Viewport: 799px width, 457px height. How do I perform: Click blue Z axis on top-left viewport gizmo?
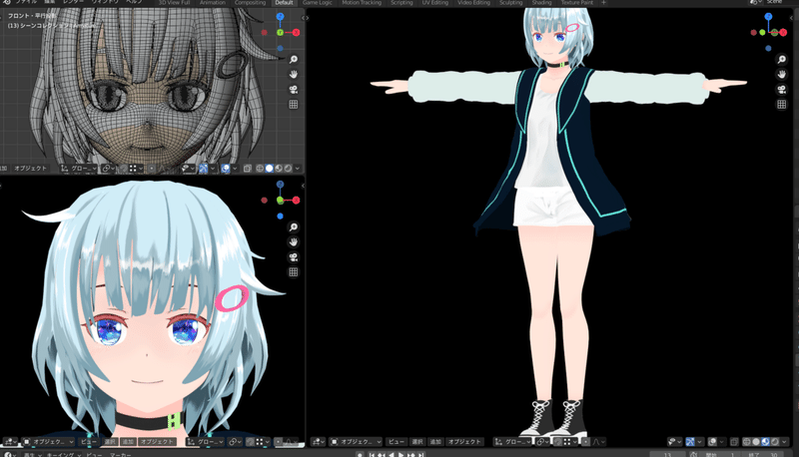280,17
